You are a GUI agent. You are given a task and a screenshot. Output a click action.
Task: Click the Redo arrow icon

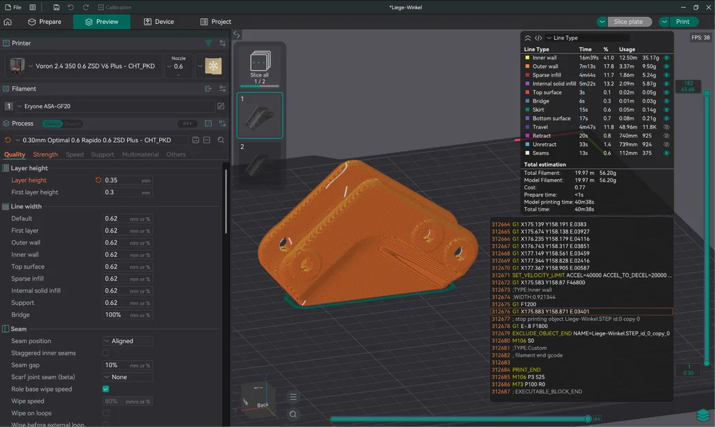(x=86, y=8)
